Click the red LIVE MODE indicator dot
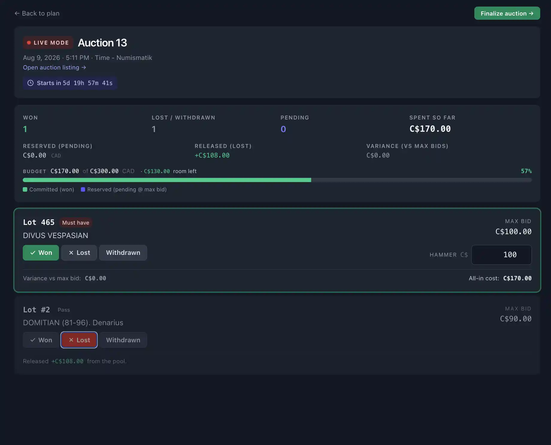Image resolution: width=551 pixels, height=445 pixels. pyautogui.click(x=29, y=43)
